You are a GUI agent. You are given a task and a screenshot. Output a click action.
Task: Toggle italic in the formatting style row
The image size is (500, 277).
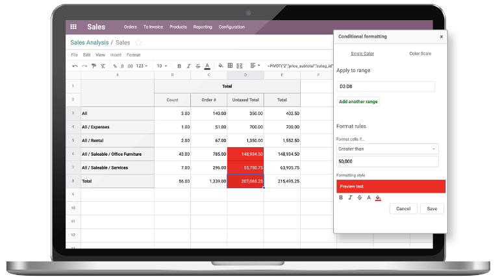[x=350, y=197]
